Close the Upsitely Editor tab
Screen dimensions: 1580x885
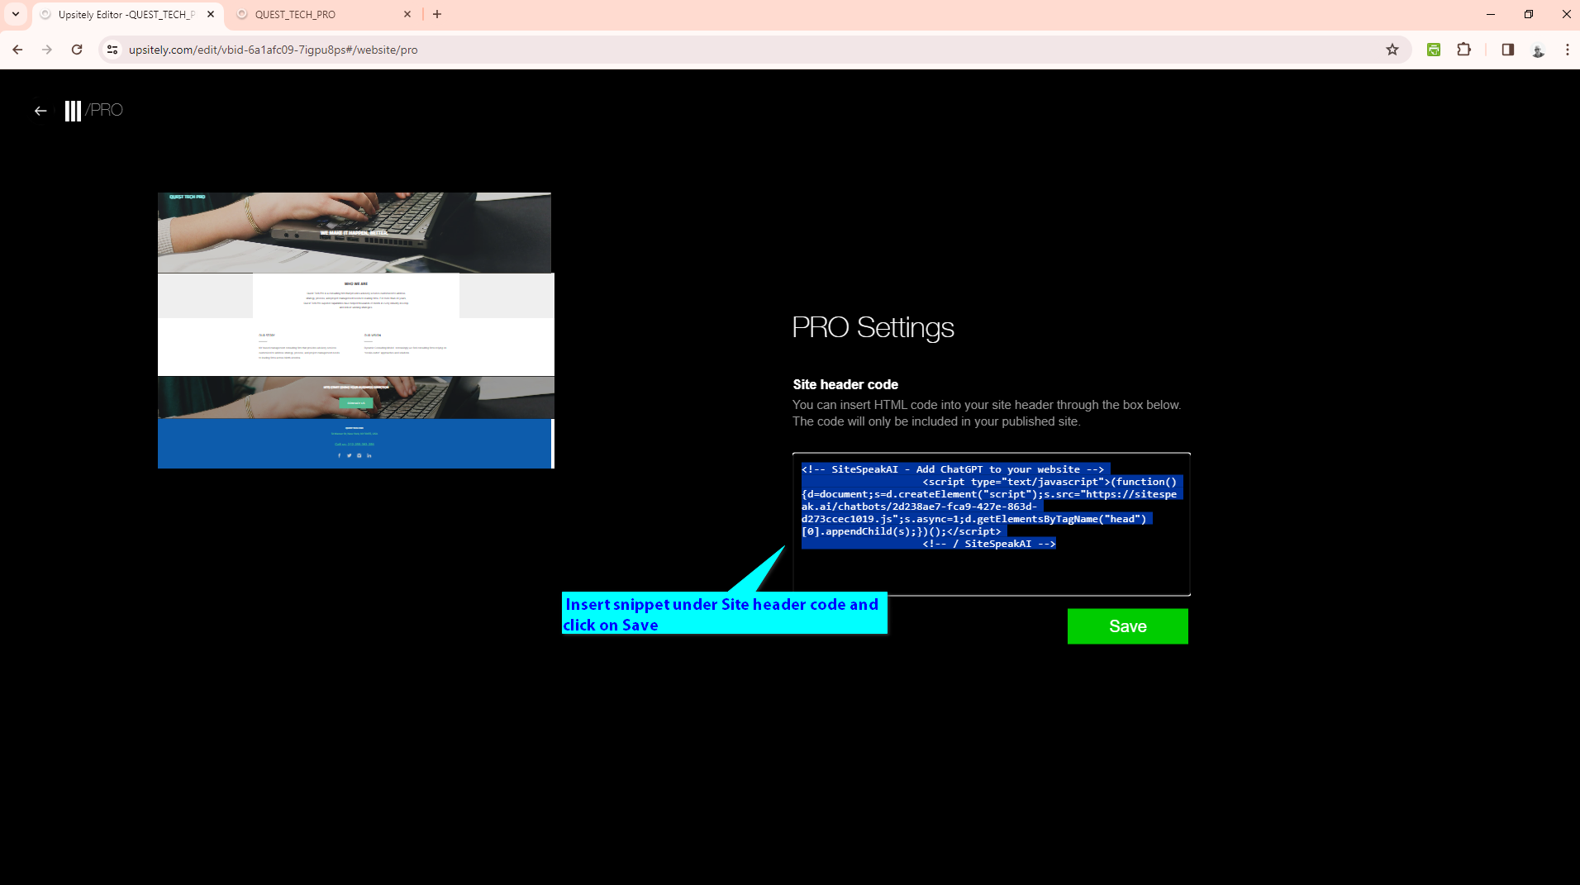click(x=211, y=14)
